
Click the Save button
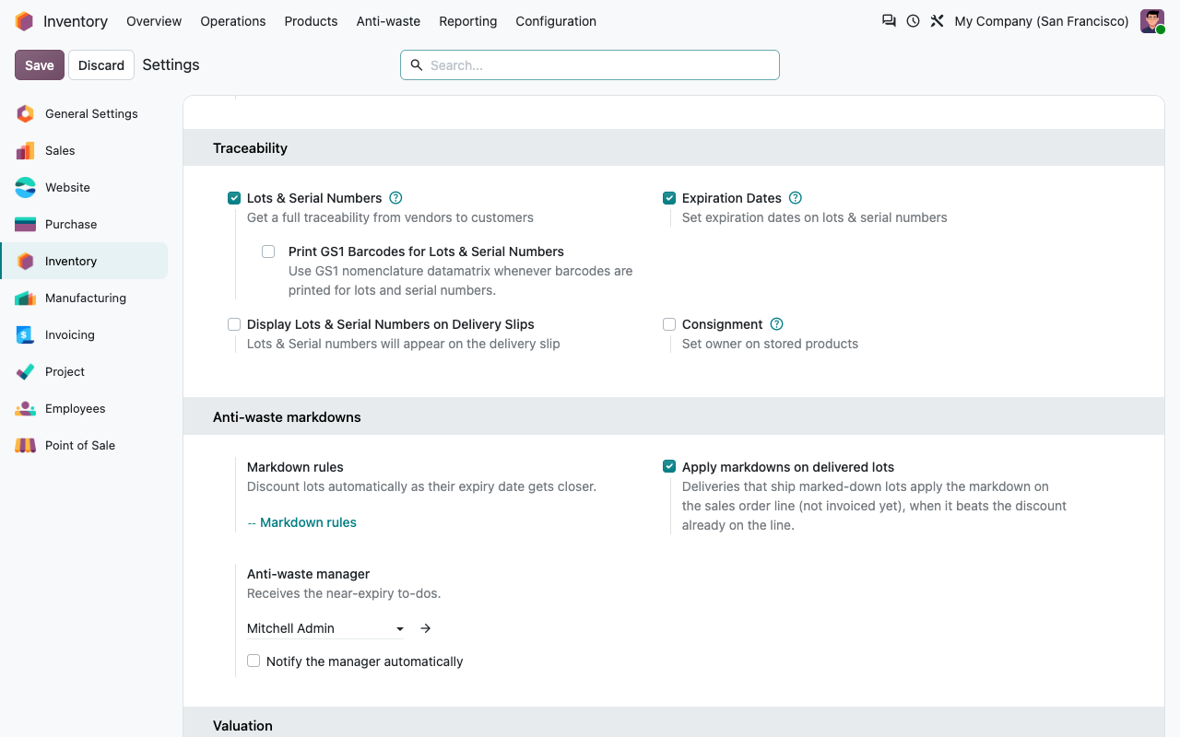(x=40, y=65)
